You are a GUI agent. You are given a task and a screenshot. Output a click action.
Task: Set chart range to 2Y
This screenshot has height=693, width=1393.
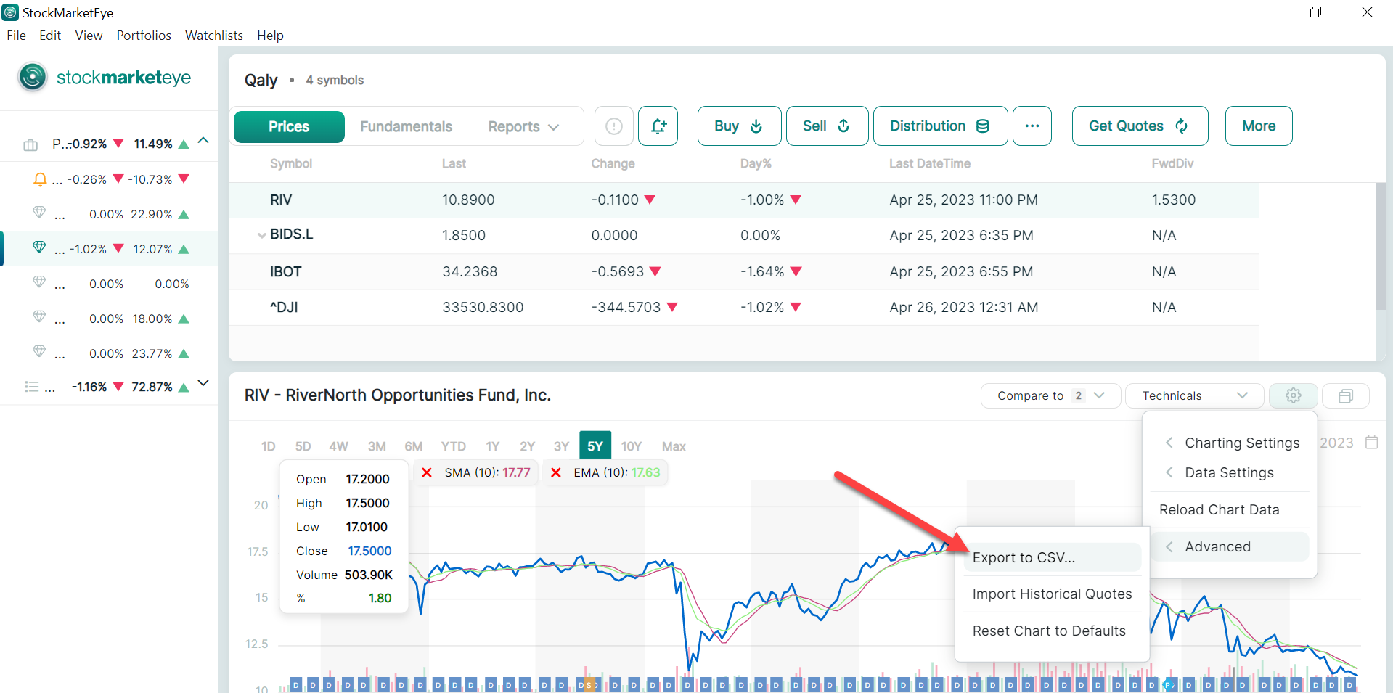pos(528,446)
